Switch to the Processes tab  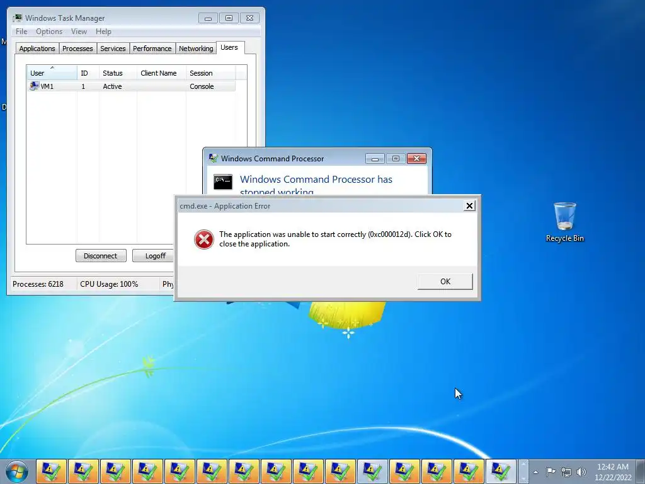[77, 49]
